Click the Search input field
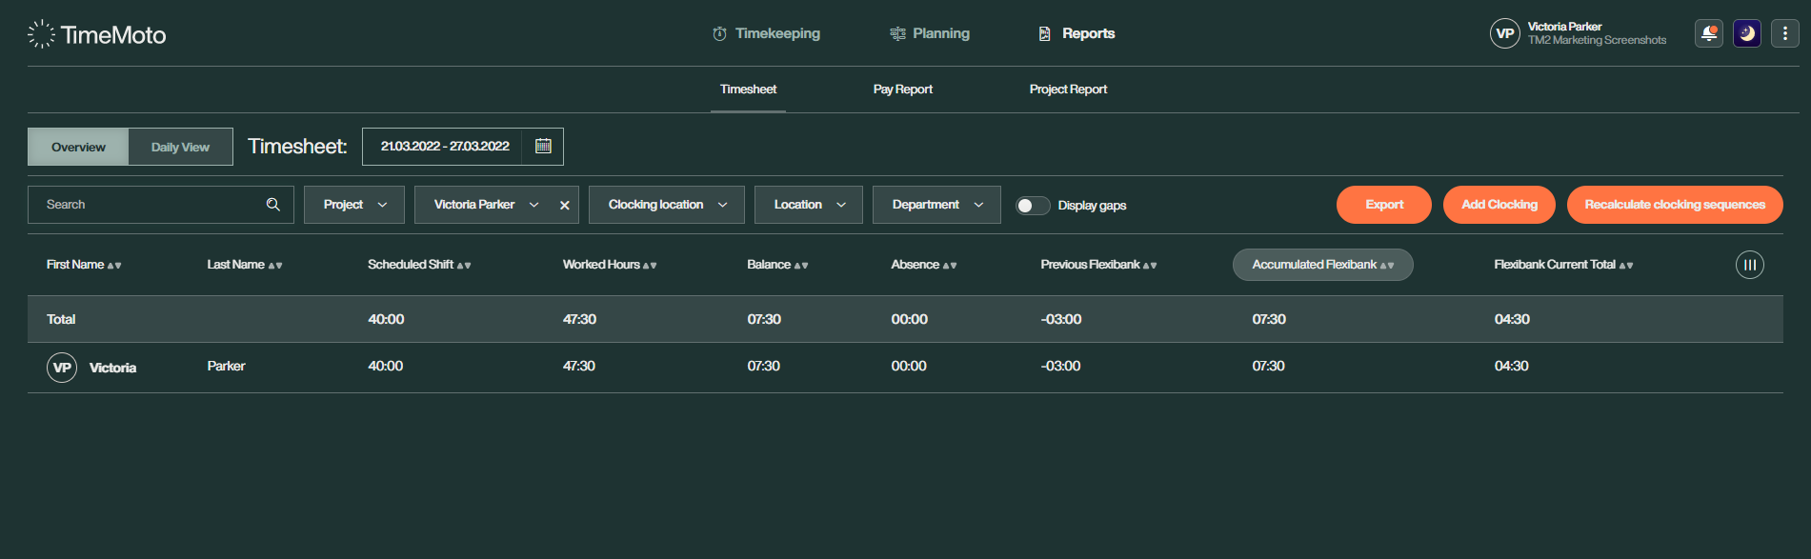 (160, 205)
